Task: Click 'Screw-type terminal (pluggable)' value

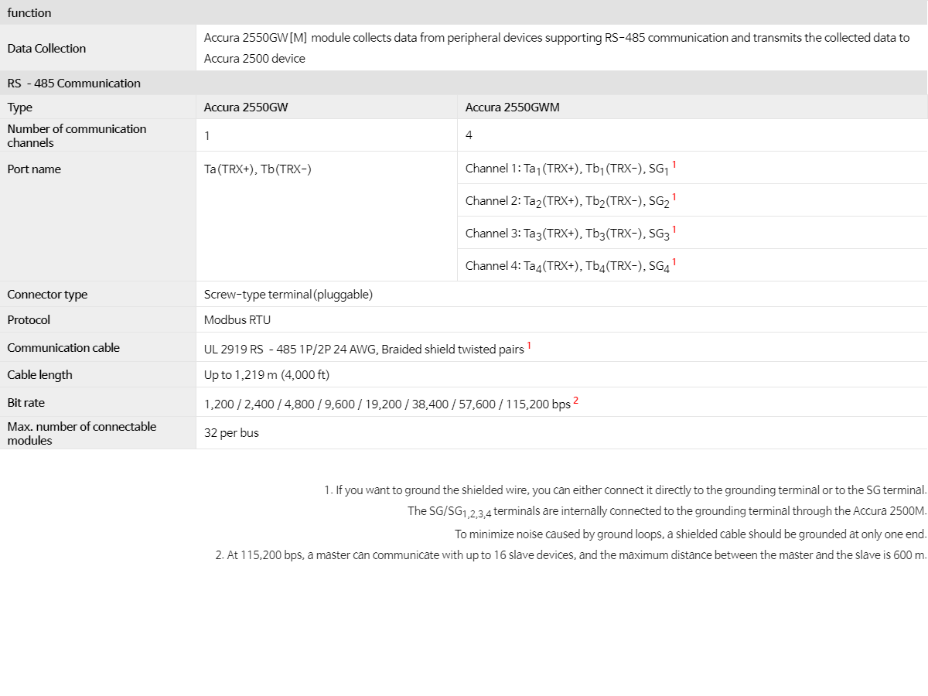Action: point(288,295)
